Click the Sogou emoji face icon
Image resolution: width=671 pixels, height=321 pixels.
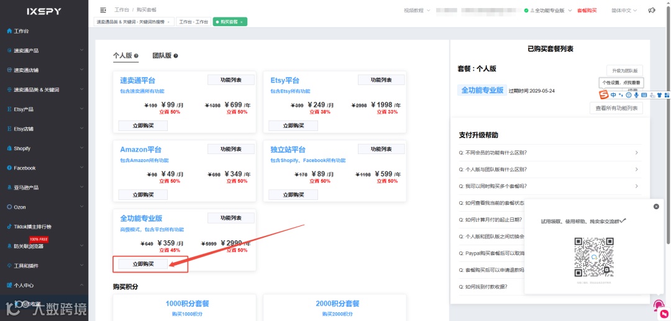coord(629,95)
